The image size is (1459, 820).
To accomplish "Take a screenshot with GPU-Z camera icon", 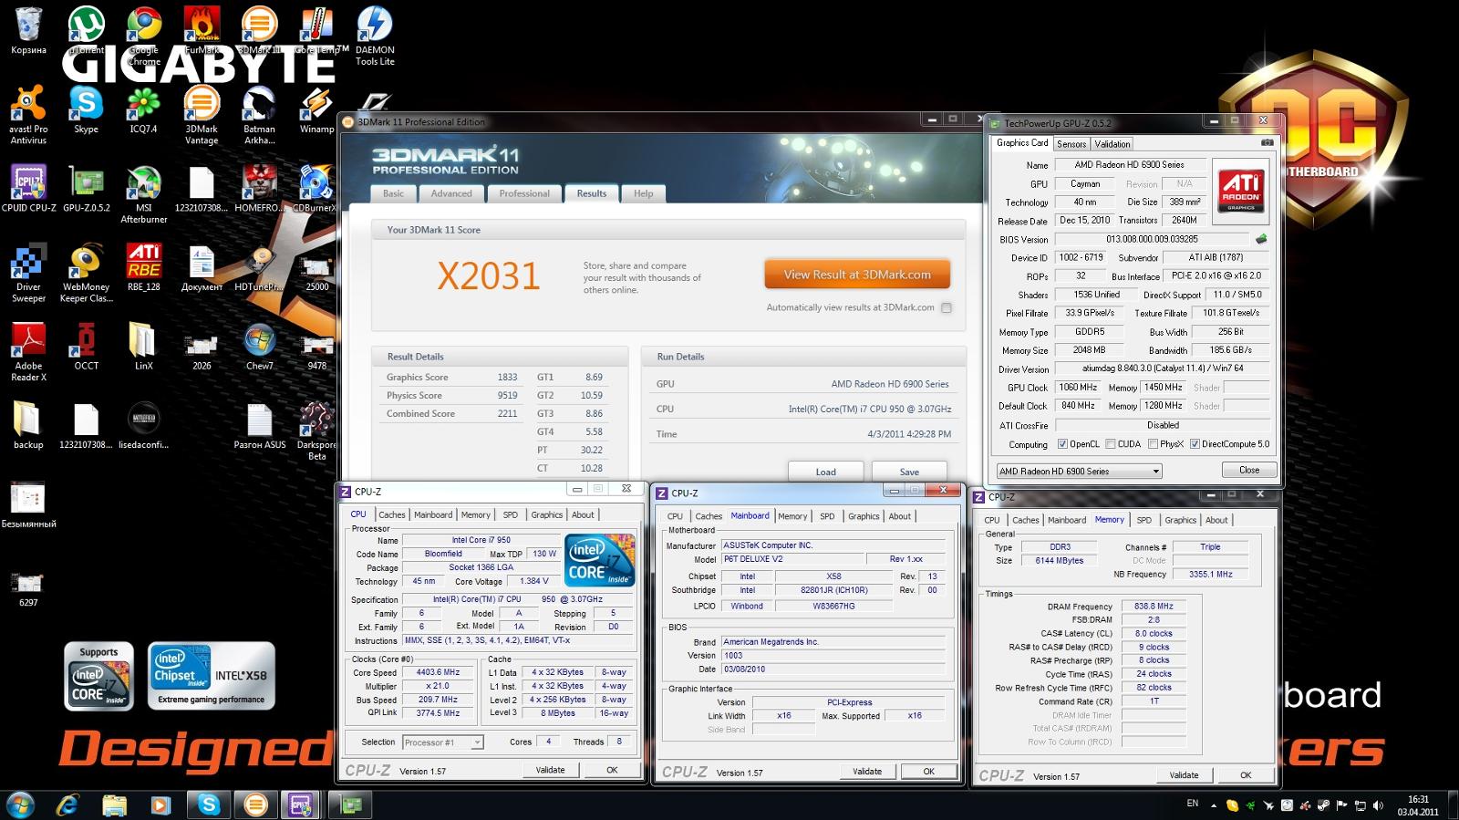I will 1267,143.
